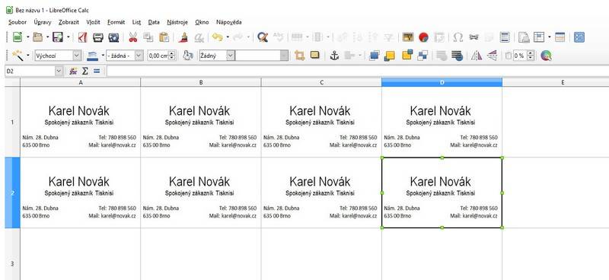Click the Anchor icon
The image size is (609, 280).
pos(334,56)
